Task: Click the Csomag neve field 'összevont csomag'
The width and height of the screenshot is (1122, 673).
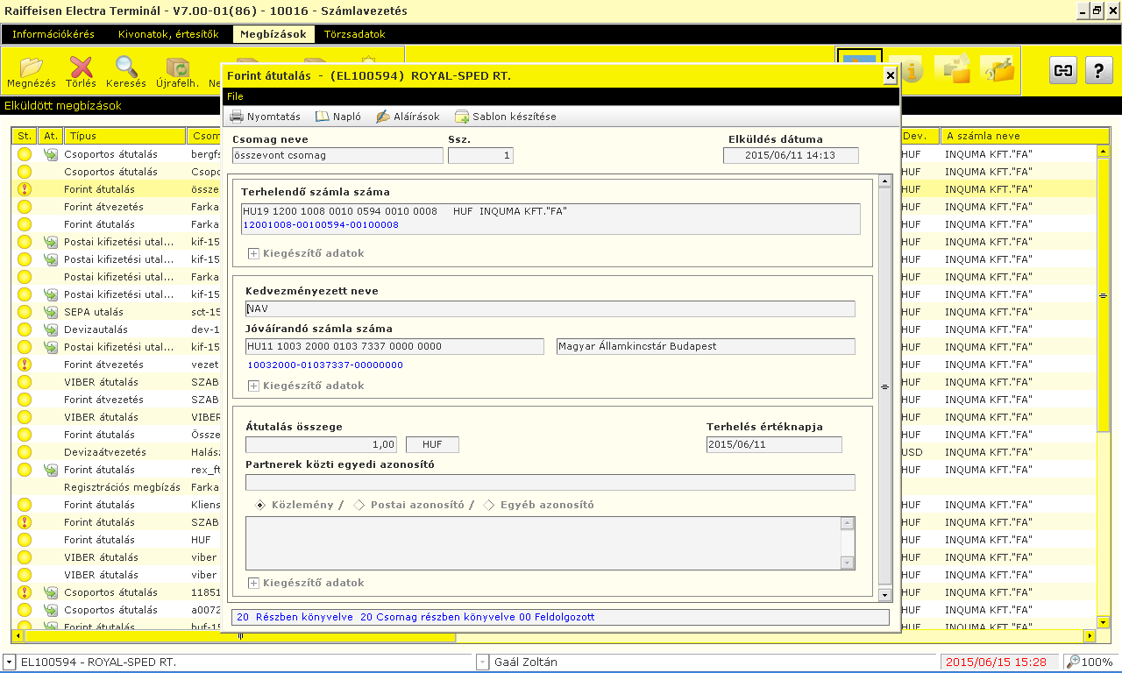Action: [x=337, y=155]
